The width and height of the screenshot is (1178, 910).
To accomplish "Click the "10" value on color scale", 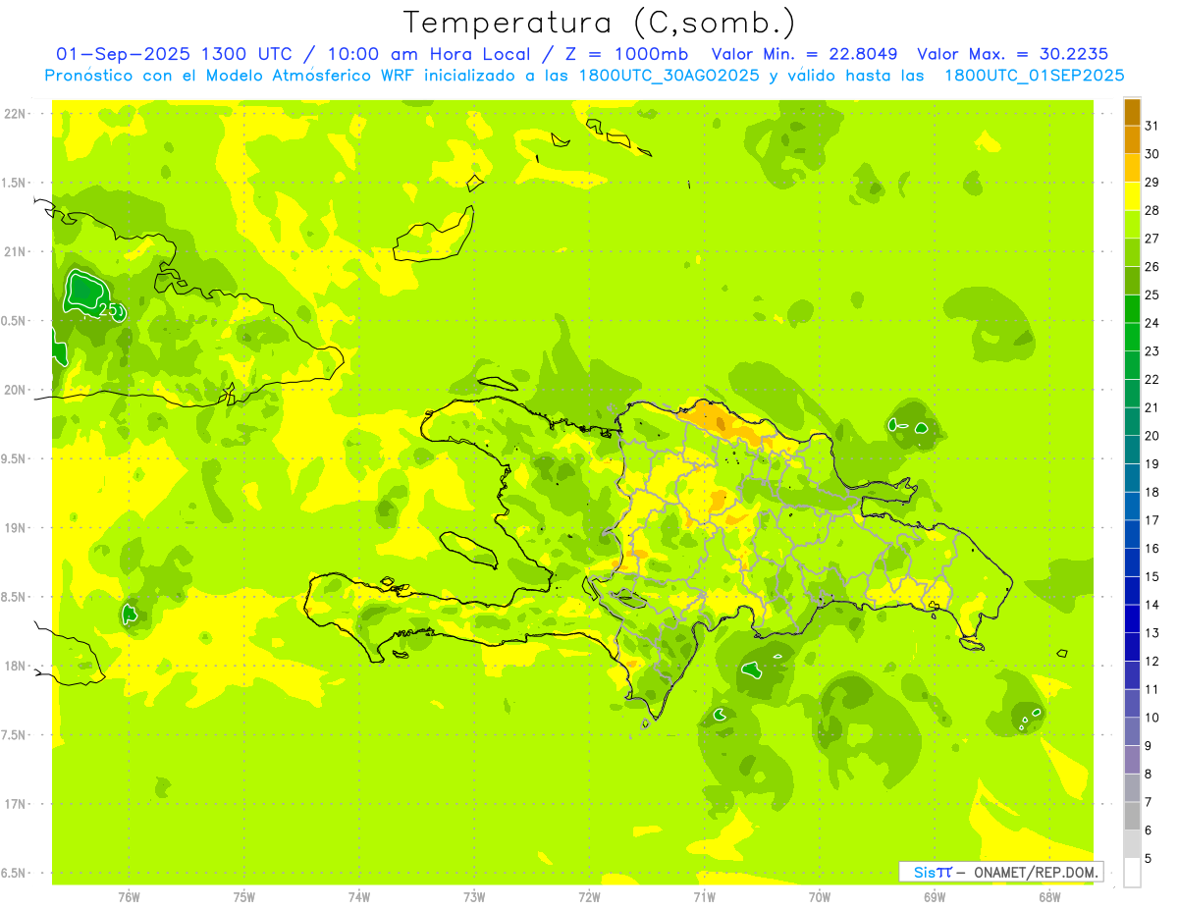I will point(1152,718).
